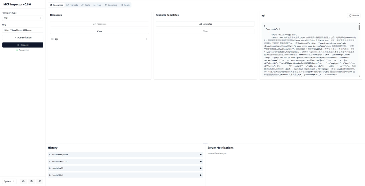
Task: Click the Connected status text
Action: click(24, 50)
